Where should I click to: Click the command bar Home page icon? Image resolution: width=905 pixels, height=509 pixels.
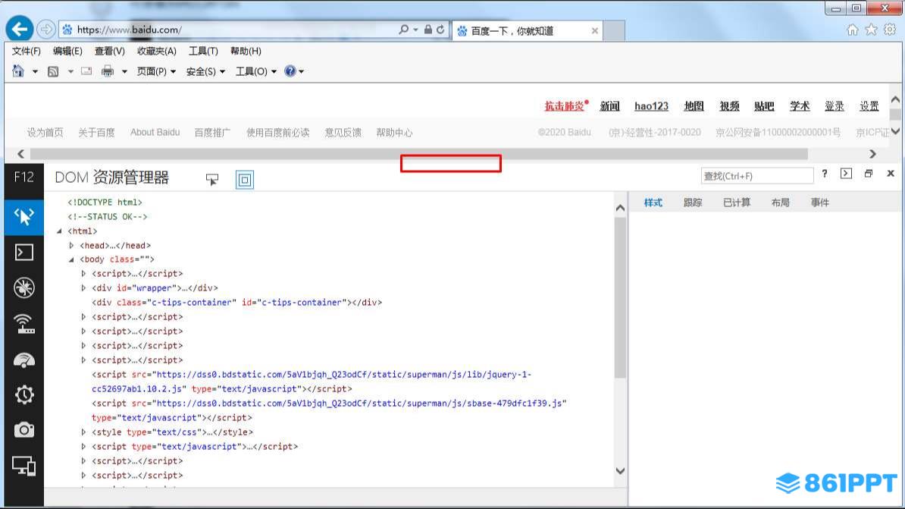(18, 71)
